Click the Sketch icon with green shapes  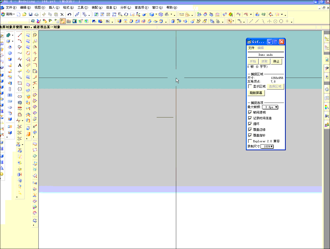8,35
